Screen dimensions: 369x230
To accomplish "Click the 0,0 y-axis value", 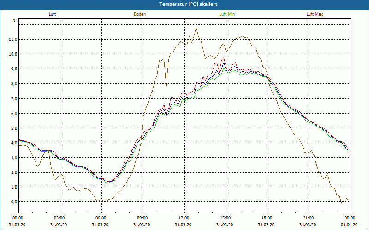I will (14, 202).
